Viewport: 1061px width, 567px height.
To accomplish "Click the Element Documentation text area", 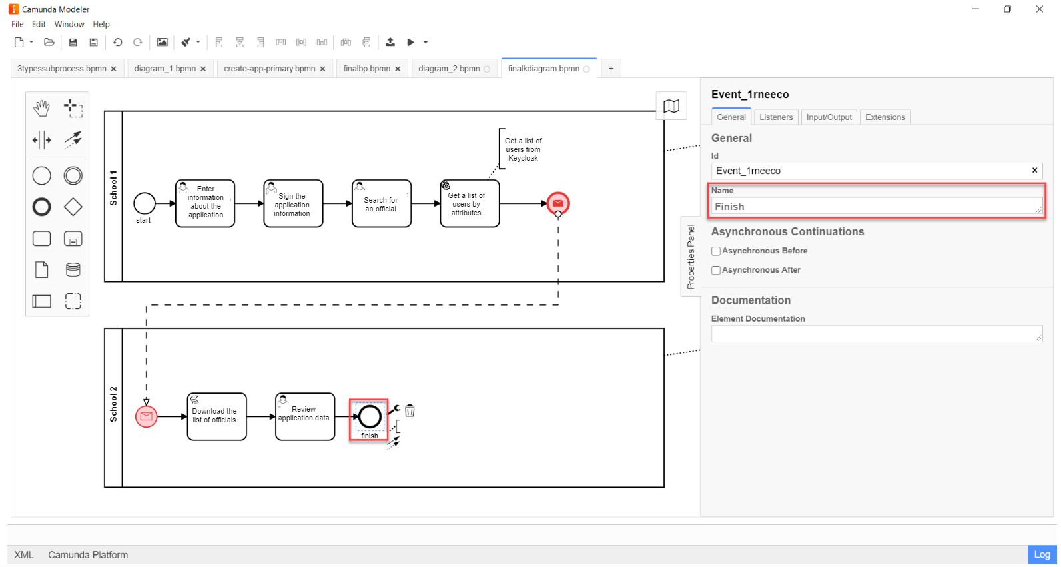I will 877,334.
